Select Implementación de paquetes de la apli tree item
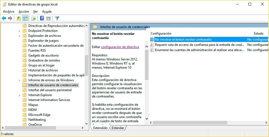The width and height of the screenshot is (269, 137). coord(56,75)
